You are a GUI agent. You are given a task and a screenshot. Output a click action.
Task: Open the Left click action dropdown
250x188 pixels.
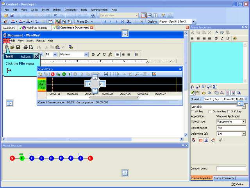click(x=244, y=107)
